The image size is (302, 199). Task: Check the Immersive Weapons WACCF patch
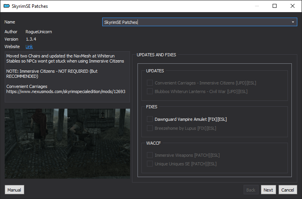pos(150,155)
